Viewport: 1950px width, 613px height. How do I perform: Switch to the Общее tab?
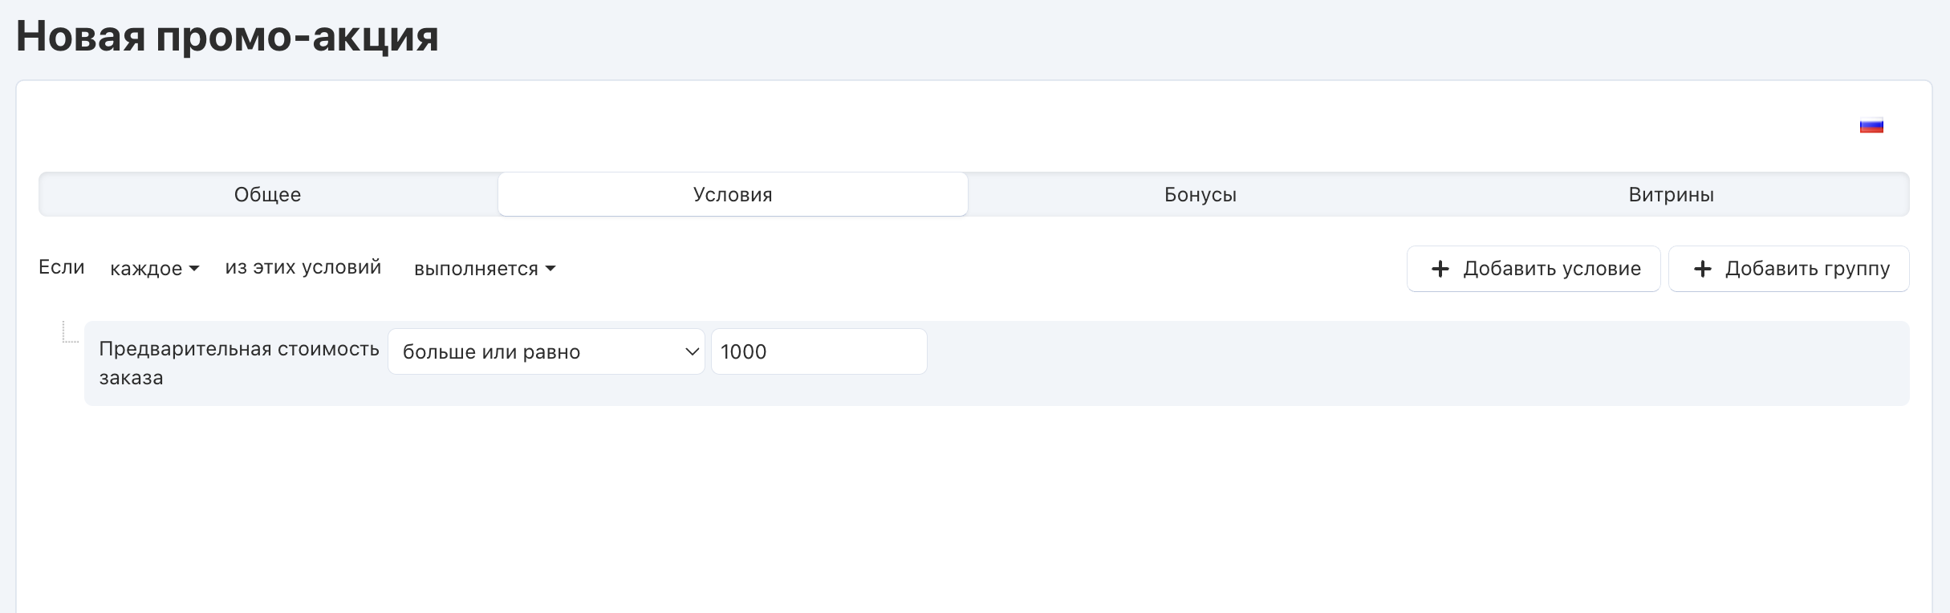pos(268,194)
